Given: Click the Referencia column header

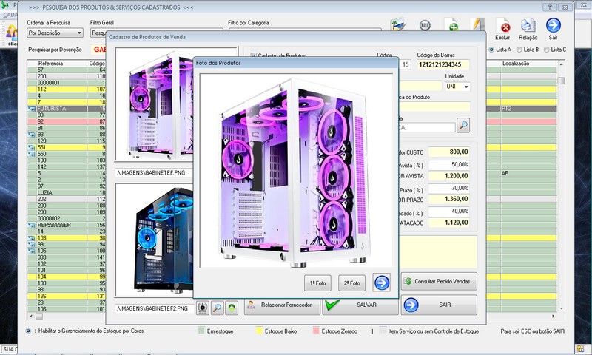Looking at the screenshot, I should coord(50,64).
